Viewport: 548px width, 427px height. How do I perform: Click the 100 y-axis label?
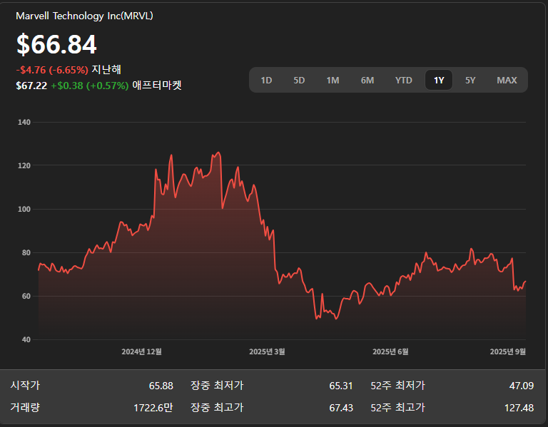pos(24,209)
